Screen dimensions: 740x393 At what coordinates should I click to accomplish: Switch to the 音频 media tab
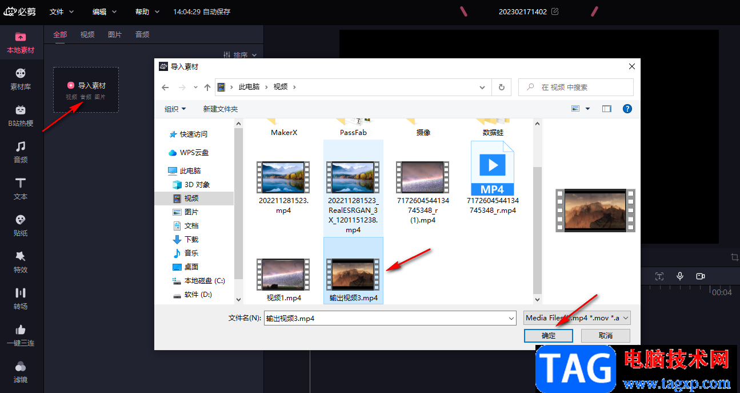[142, 34]
